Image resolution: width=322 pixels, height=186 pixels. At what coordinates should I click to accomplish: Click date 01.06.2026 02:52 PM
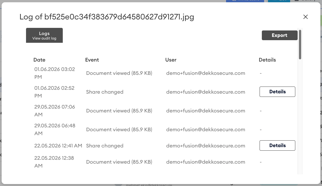point(54,92)
